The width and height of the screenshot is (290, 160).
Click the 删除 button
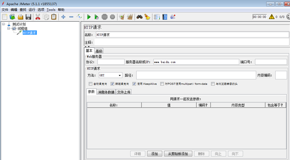(x=202, y=154)
